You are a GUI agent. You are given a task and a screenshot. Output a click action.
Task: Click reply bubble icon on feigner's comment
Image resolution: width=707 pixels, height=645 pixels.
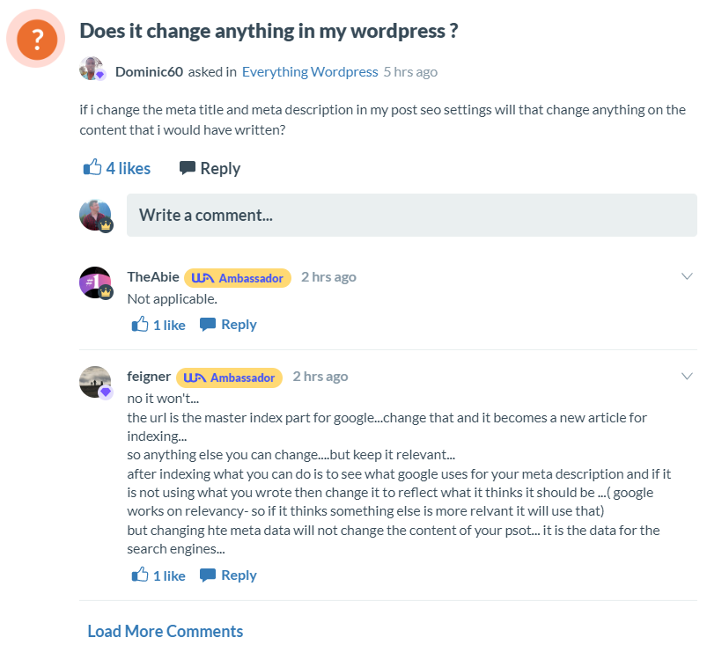pyautogui.click(x=208, y=575)
